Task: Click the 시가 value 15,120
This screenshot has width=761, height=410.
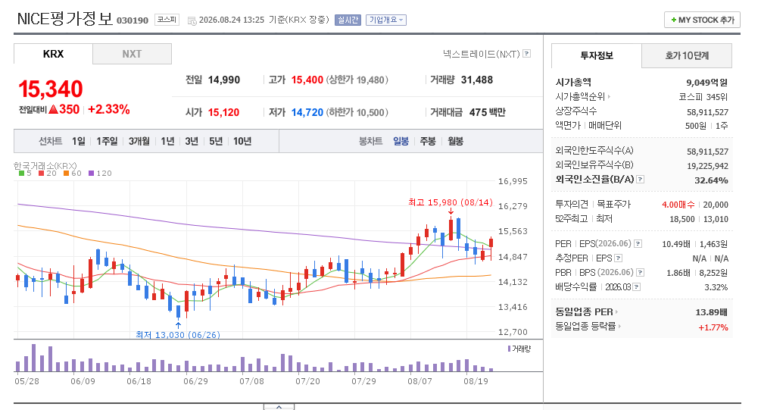Action: pos(223,112)
